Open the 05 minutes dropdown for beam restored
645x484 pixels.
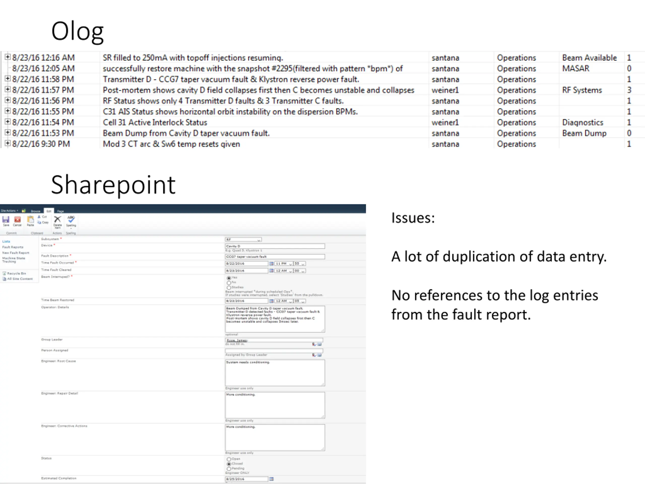pyautogui.click(x=300, y=301)
